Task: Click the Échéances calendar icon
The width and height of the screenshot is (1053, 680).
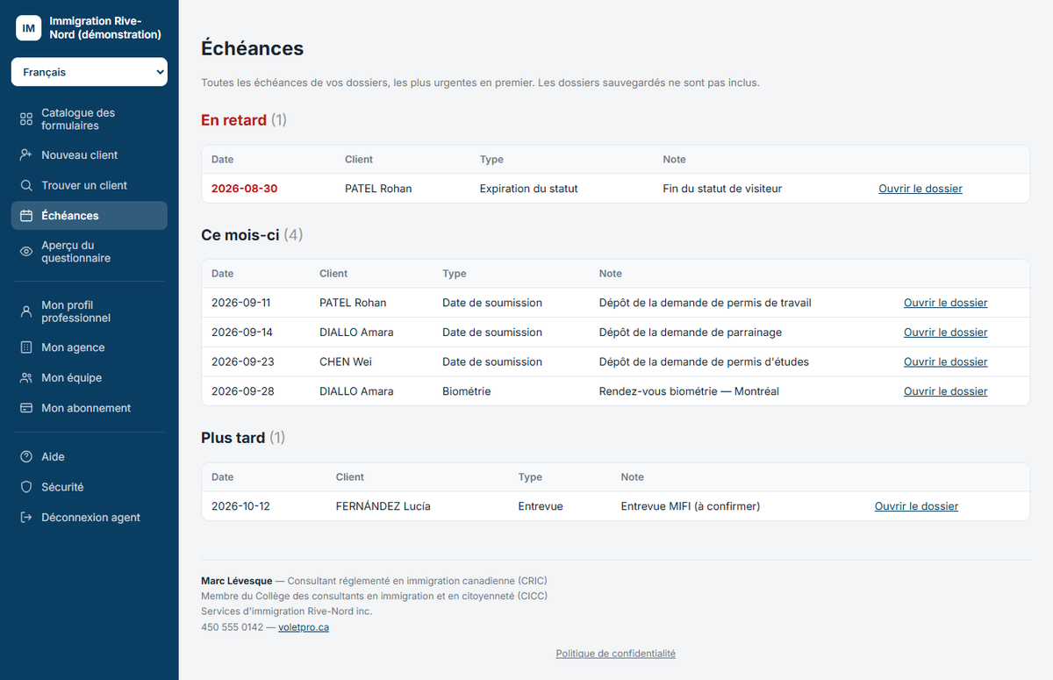Action: coord(26,216)
